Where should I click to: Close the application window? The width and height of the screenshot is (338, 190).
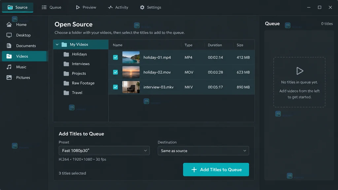[x=330, y=7]
